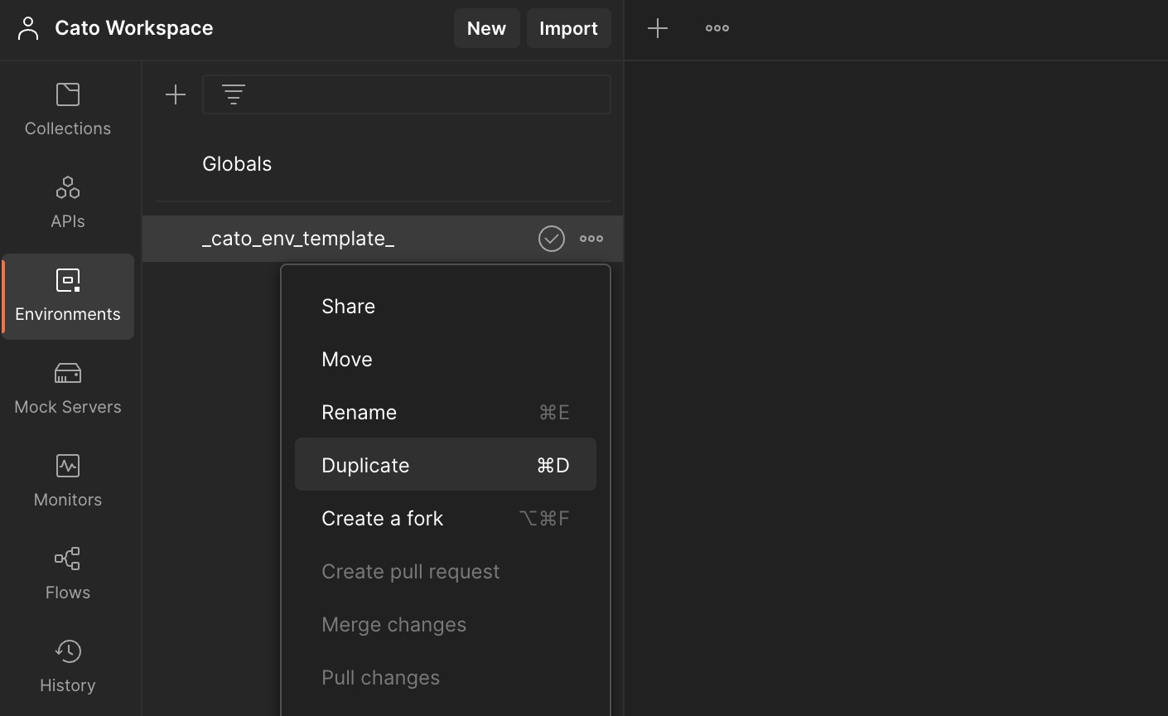The image size is (1168, 716).
Task: Select the Environments sidebar icon
Action: [x=67, y=294]
